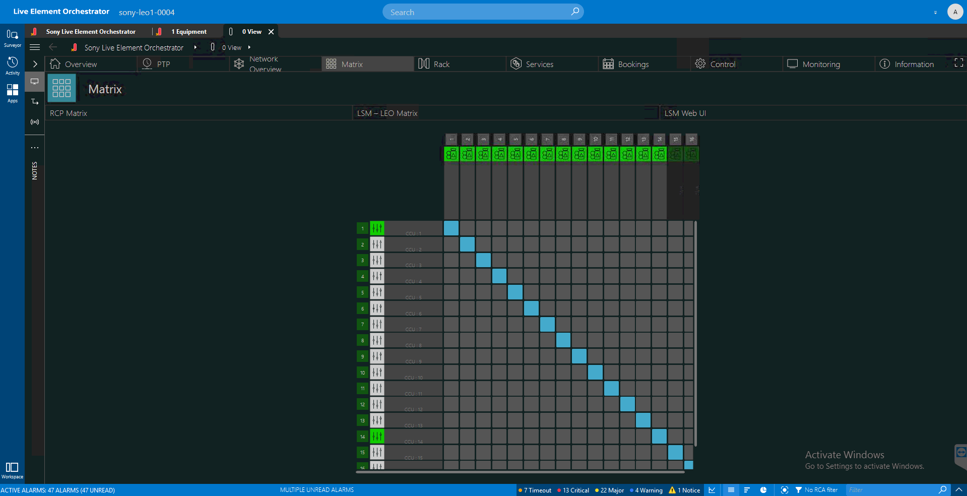Click the magnifier icon in the top search bar
Viewport: 967px width, 496px height.
[x=575, y=12]
